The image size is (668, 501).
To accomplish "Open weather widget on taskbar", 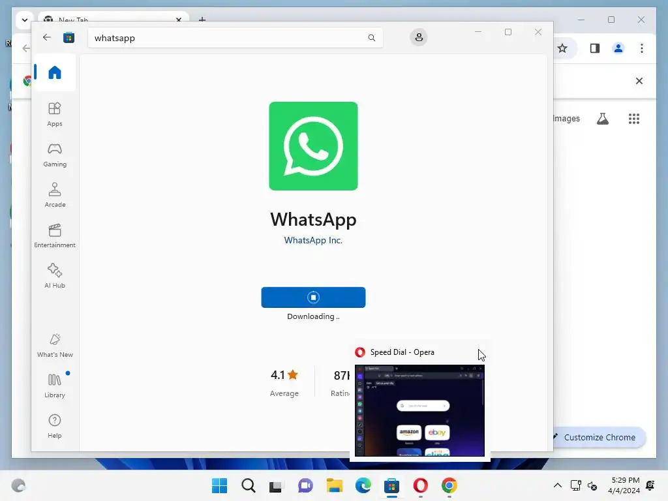I will [18, 485].
